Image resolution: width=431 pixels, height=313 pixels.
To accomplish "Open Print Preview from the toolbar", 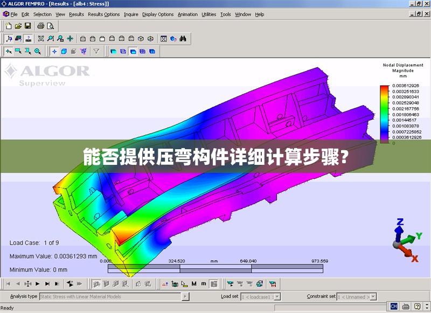I will [x=50, y=25].
